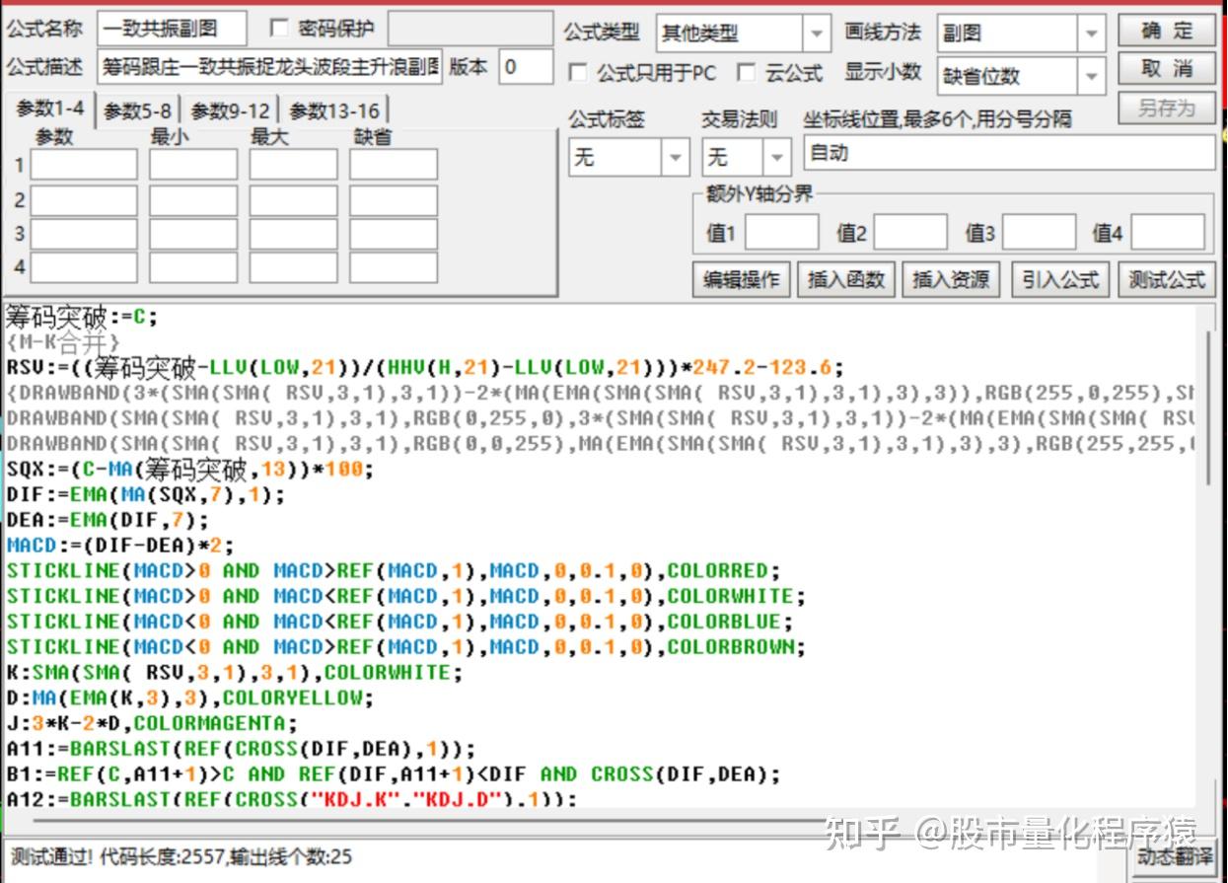Click the line starting RSV:=
The height and width of the screenshot is (883, 1228).
pos(425,368)
